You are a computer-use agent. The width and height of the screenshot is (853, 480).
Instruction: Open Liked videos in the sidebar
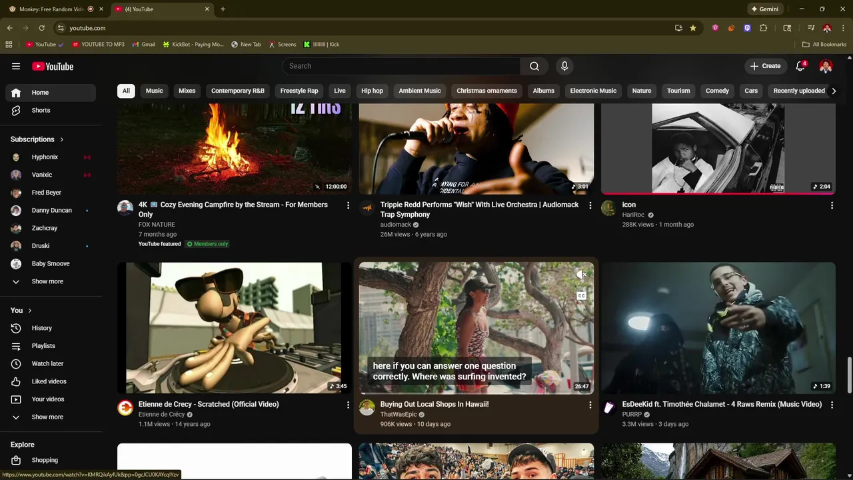[51, 381]
